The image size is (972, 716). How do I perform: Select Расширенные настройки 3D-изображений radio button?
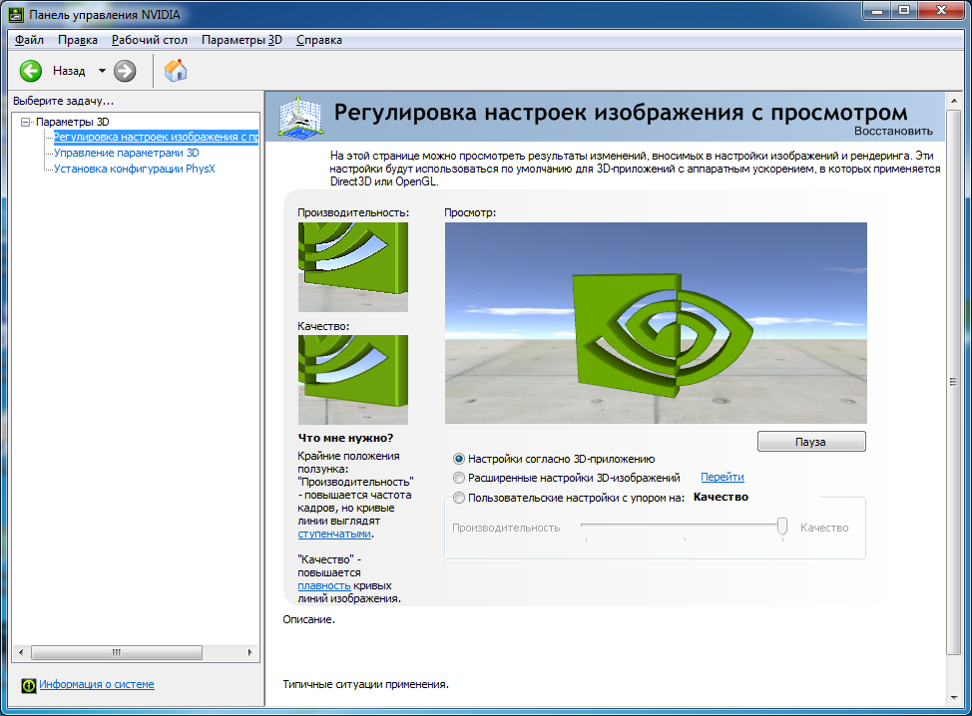459,478
